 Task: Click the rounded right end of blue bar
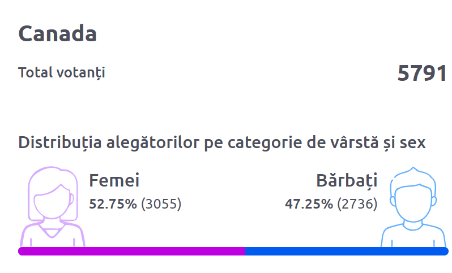pyautogui.click(x=445, y=252)
